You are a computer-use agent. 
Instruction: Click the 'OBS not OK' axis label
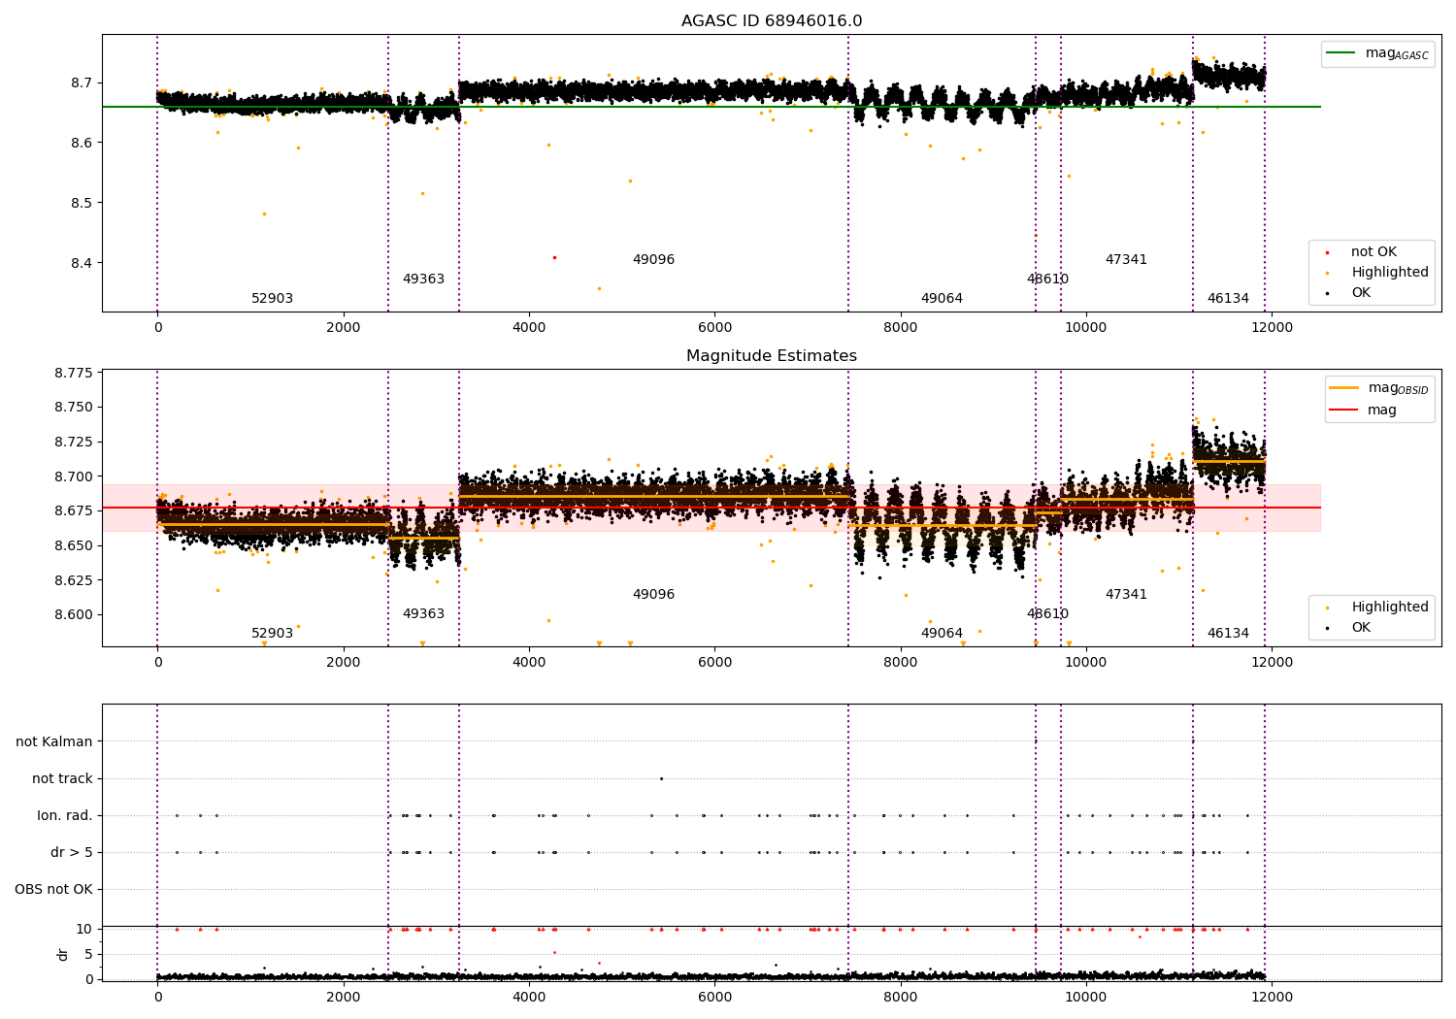pyautogui.click(x=53, y=890)
